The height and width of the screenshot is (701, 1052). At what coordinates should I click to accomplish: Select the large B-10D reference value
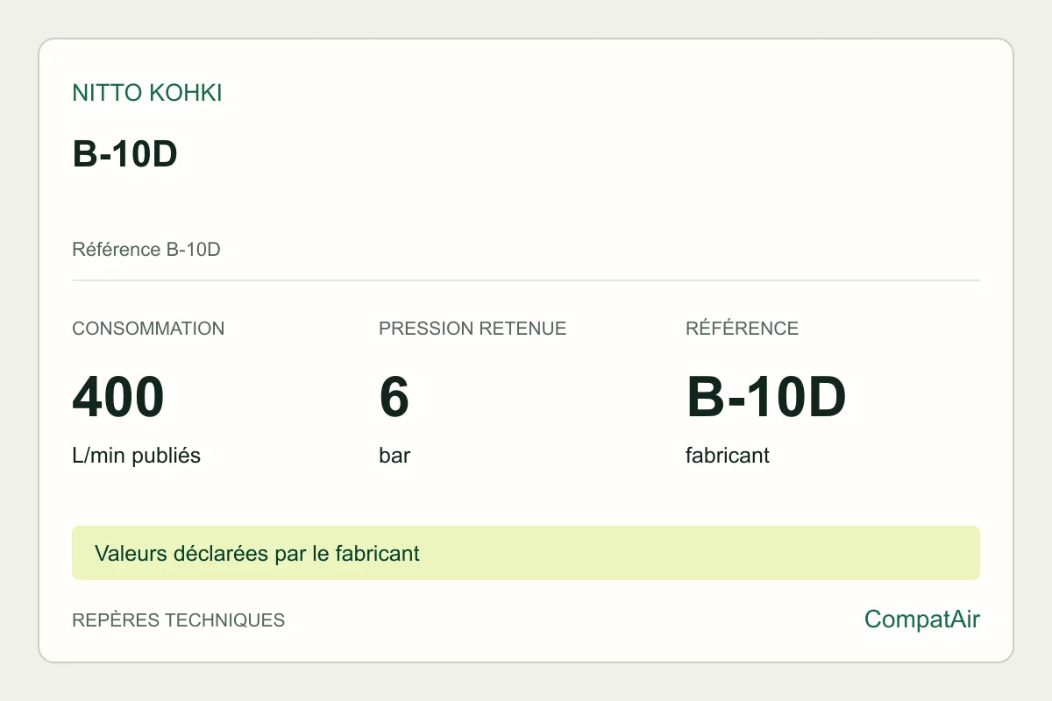tap(766, 397)
